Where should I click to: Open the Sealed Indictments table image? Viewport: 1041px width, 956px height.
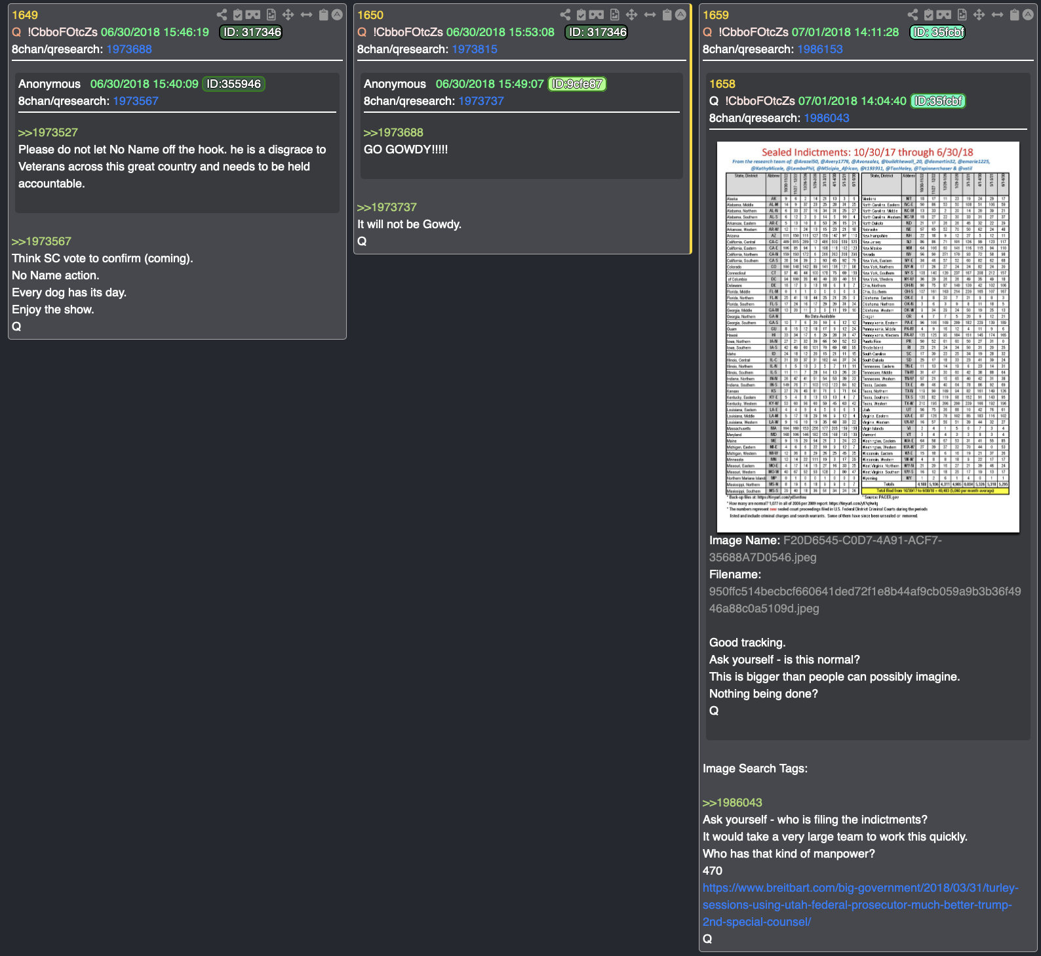[868, 337]
